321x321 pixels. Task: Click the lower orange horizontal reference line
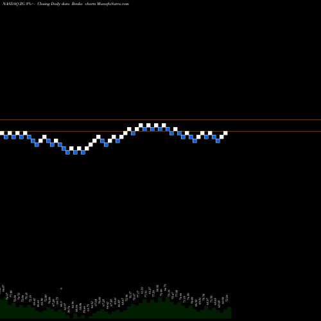point(160,131)
